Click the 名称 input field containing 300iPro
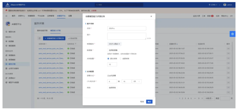The image size is (238, 110). pos(127,28)
